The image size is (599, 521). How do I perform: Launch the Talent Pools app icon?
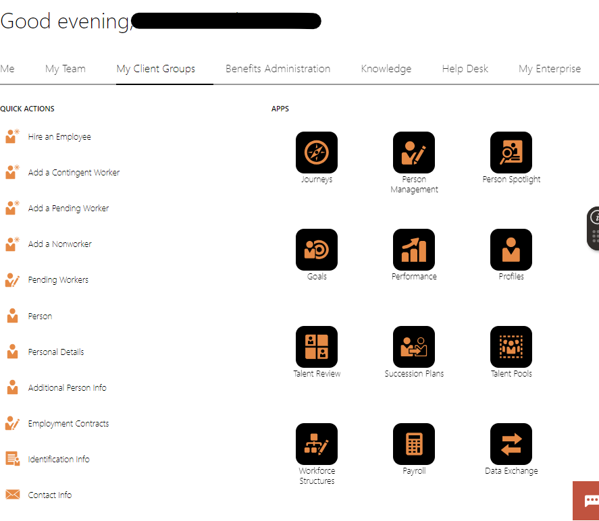coord(511,347)
